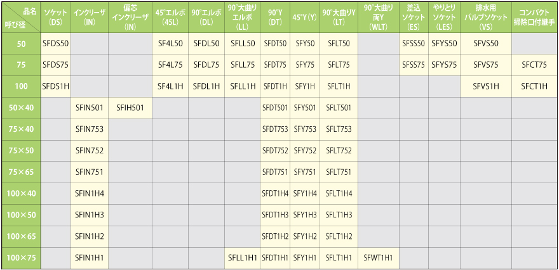Click the SFLT753 cell

click(x=339, y=129)
